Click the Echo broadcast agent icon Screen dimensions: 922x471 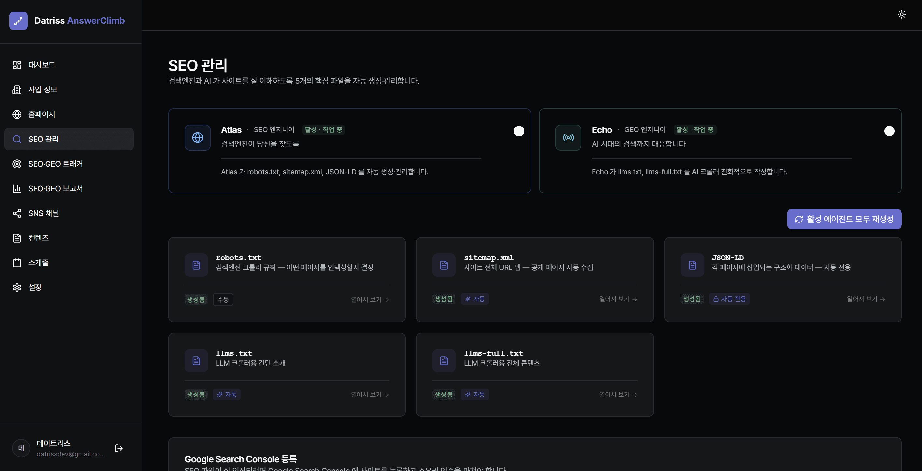click(568, 138)
